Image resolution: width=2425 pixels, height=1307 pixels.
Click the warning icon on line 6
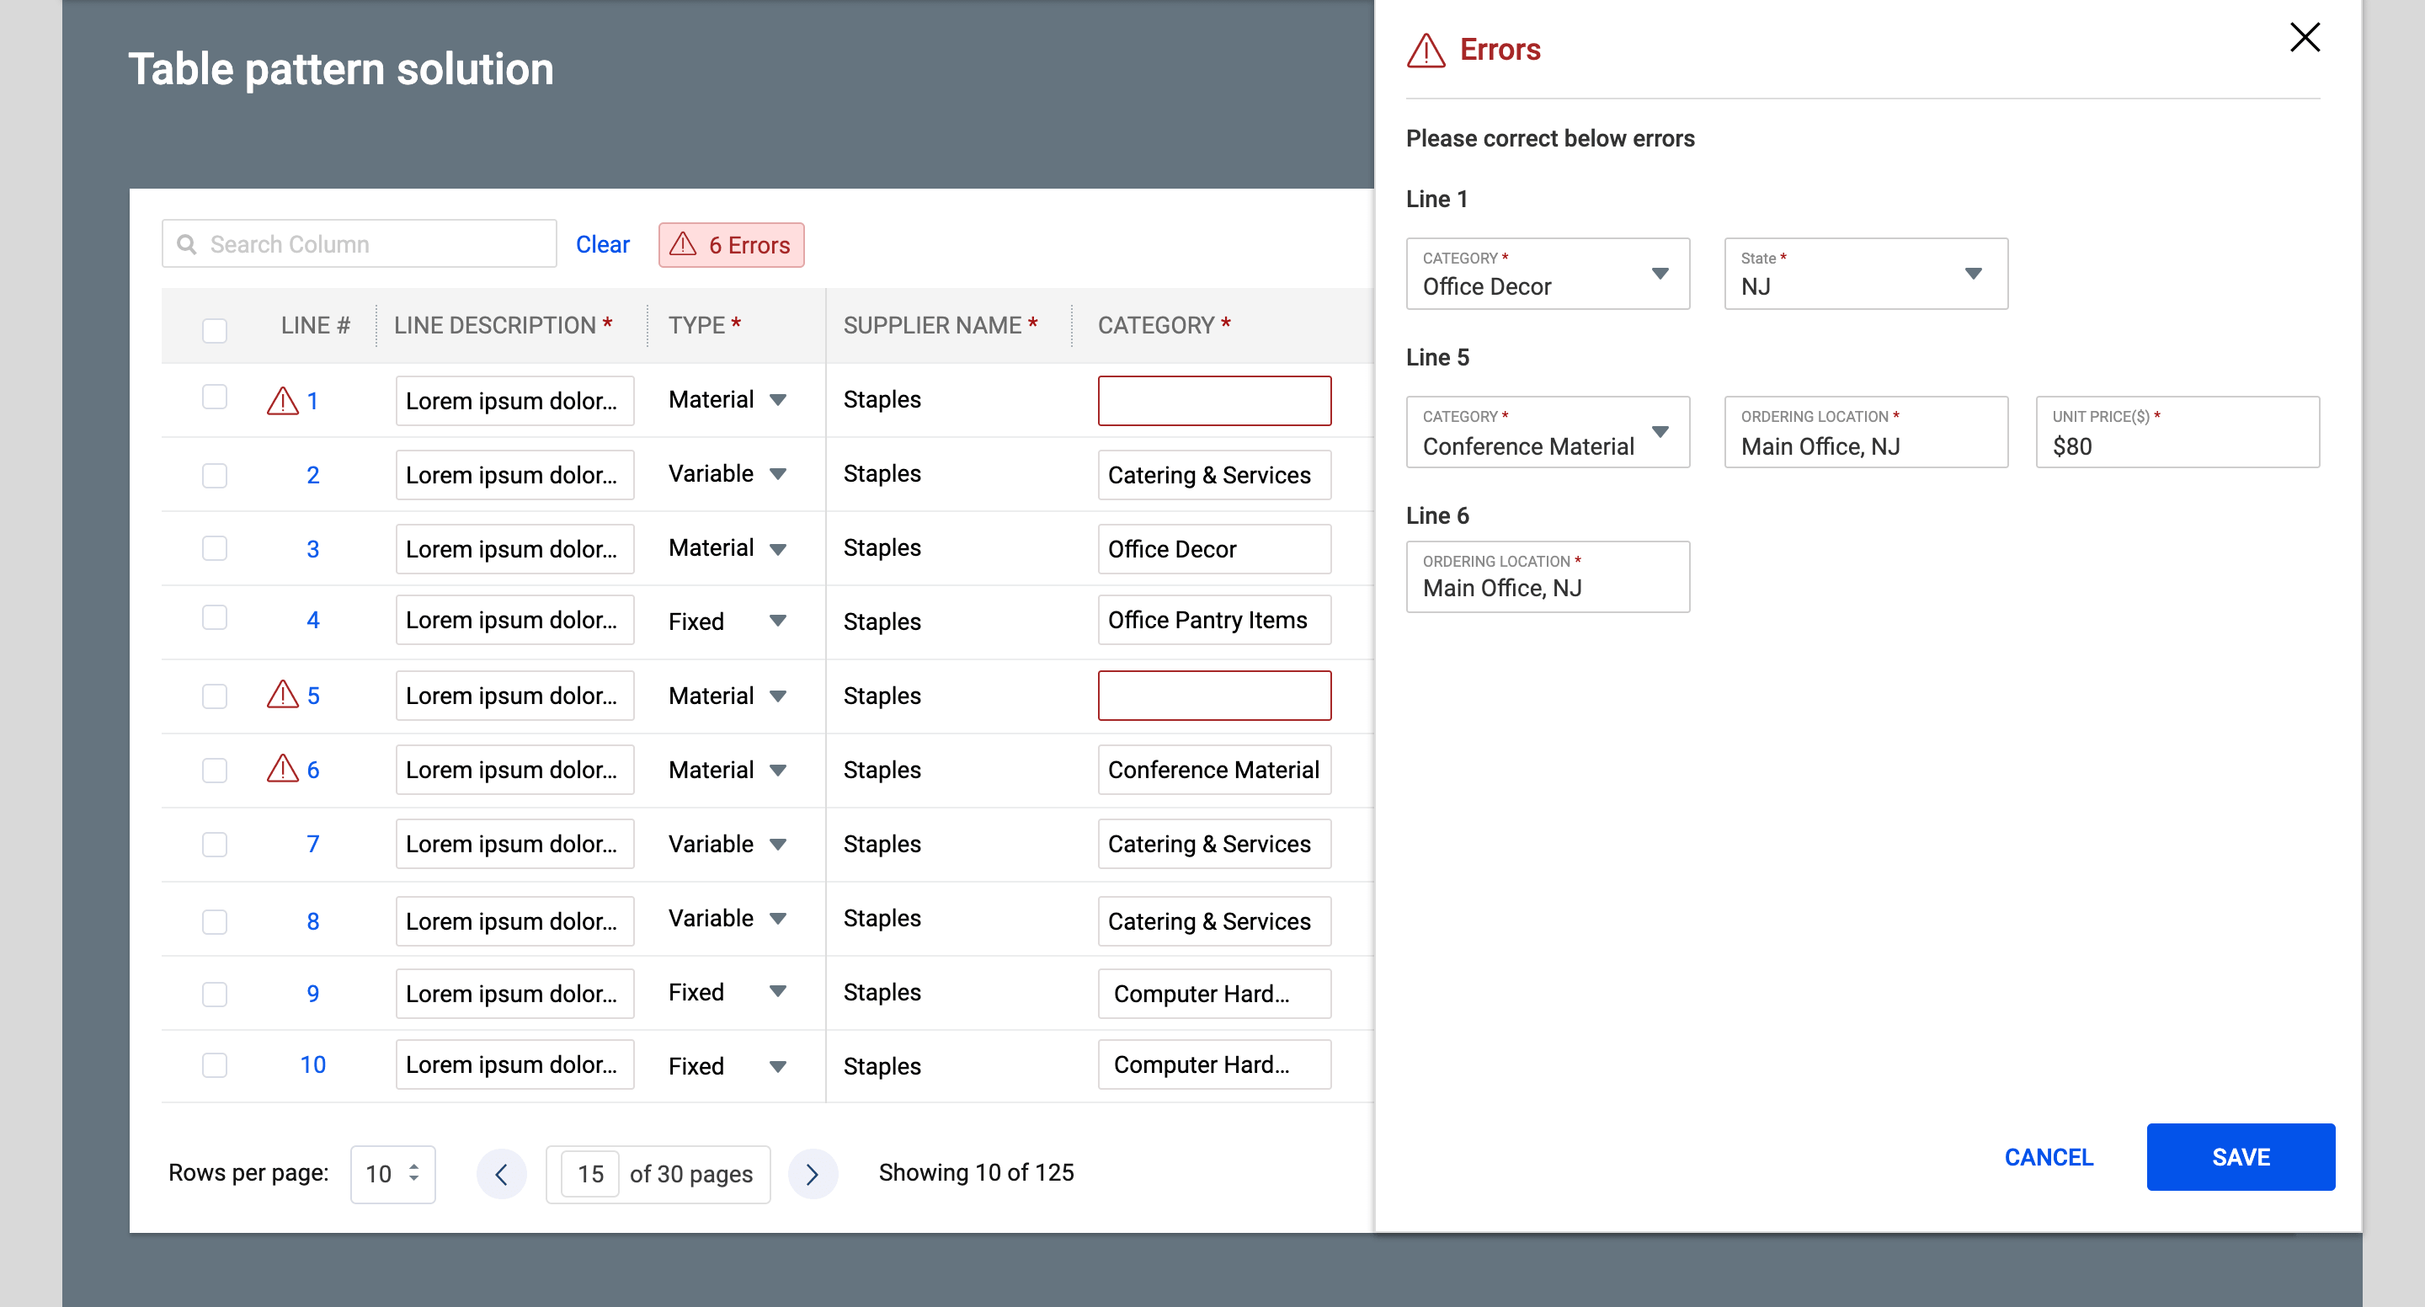point(282,770)
